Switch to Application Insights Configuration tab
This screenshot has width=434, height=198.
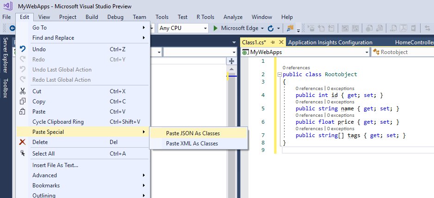click(x=330, y=42)
